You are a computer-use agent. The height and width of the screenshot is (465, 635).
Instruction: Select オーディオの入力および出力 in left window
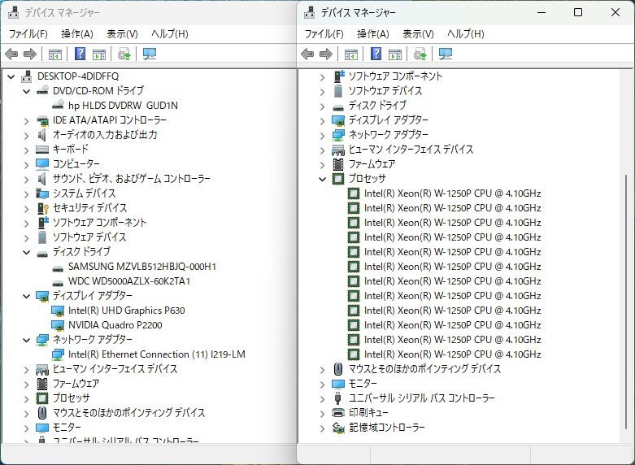pyautogui.click(x=105, y=134)
